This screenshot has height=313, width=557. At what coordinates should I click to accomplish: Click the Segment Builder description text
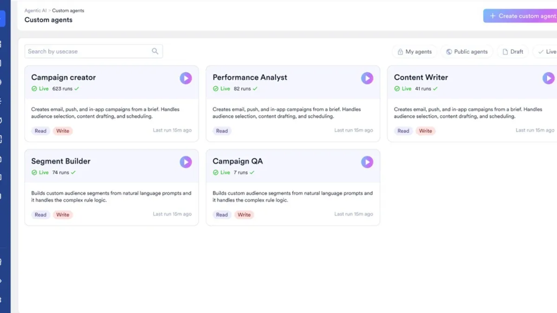[111, 197]
